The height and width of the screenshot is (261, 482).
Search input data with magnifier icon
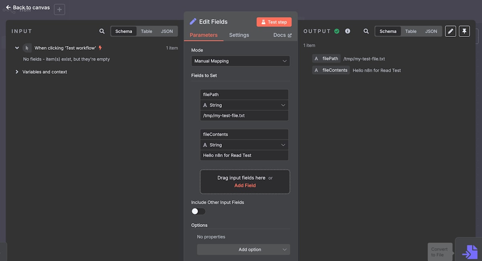[102, 31]
